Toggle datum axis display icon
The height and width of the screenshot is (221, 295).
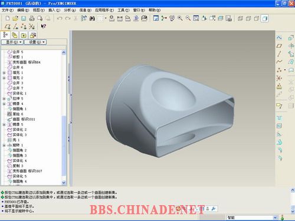16,27
